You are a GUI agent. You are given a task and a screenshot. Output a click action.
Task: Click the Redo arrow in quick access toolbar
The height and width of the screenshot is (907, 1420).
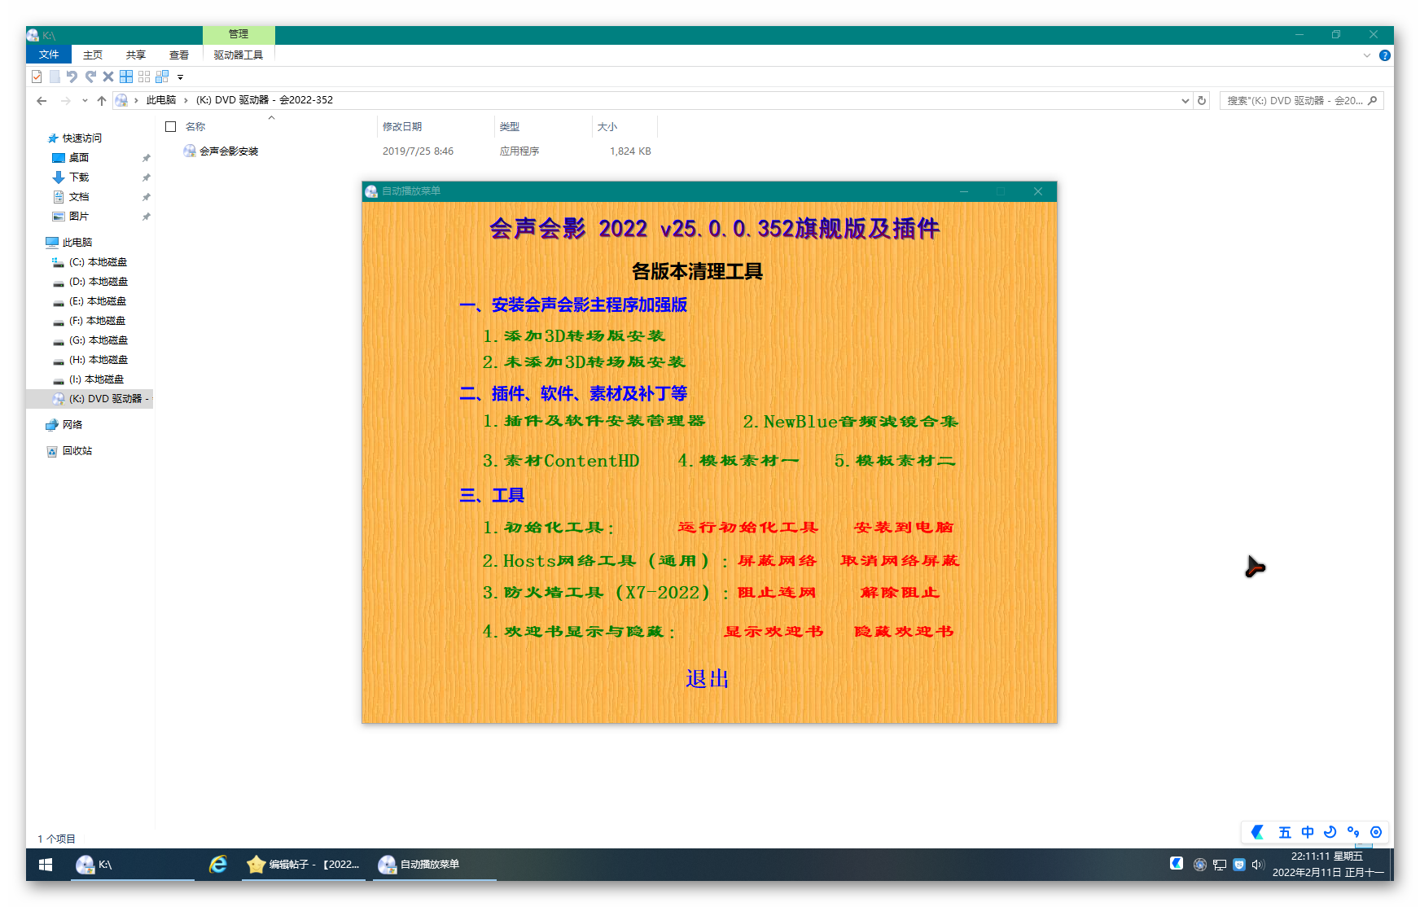point(90,77)
